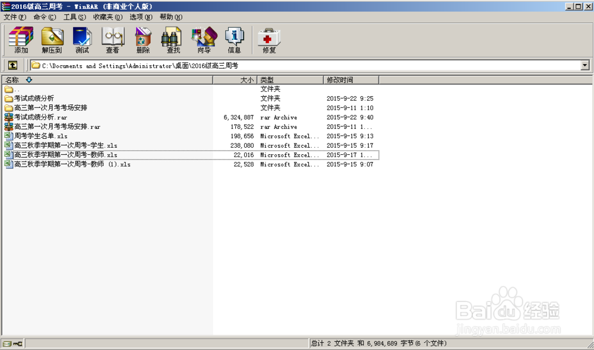Open the 文件(F) menu
This screenshot has width=594, height=350.
[x=15, y=17]
